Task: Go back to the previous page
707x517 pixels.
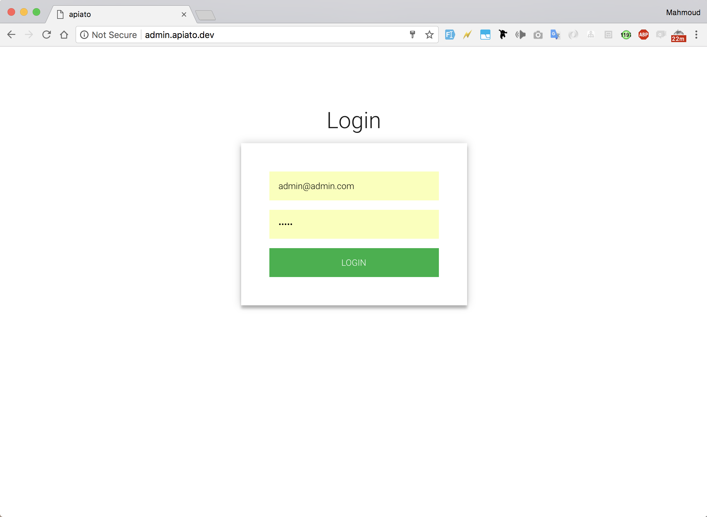Action: click(11, 35)
